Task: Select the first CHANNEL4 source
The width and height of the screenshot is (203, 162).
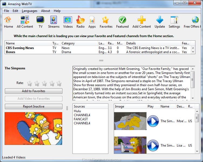Action: (82, 115)
